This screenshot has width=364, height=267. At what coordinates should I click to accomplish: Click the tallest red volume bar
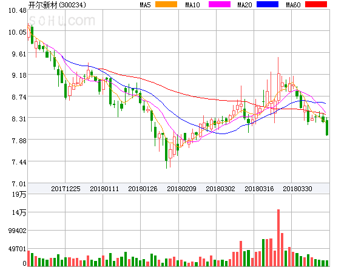coord(278,238)
